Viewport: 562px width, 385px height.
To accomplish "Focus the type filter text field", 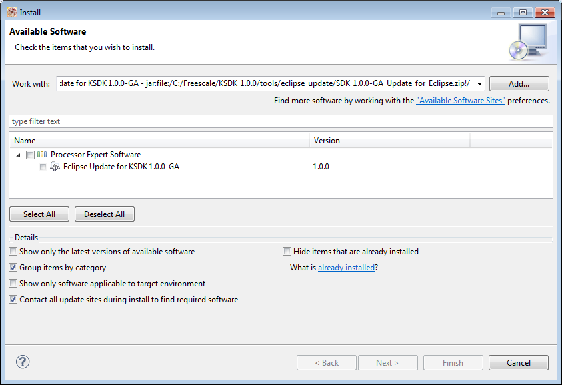I will (281, 121).
